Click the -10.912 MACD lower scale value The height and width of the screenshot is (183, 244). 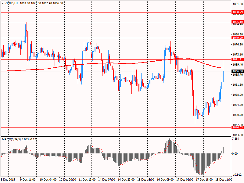[x=237, y=175]
